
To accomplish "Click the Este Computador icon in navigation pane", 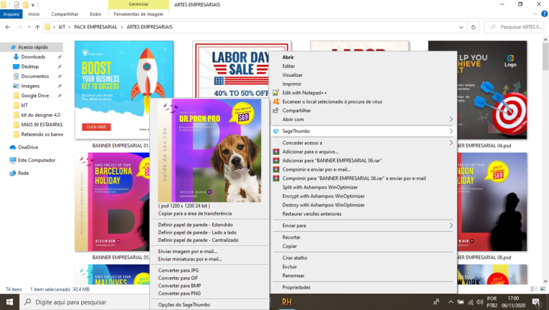I will click(13, 160).
